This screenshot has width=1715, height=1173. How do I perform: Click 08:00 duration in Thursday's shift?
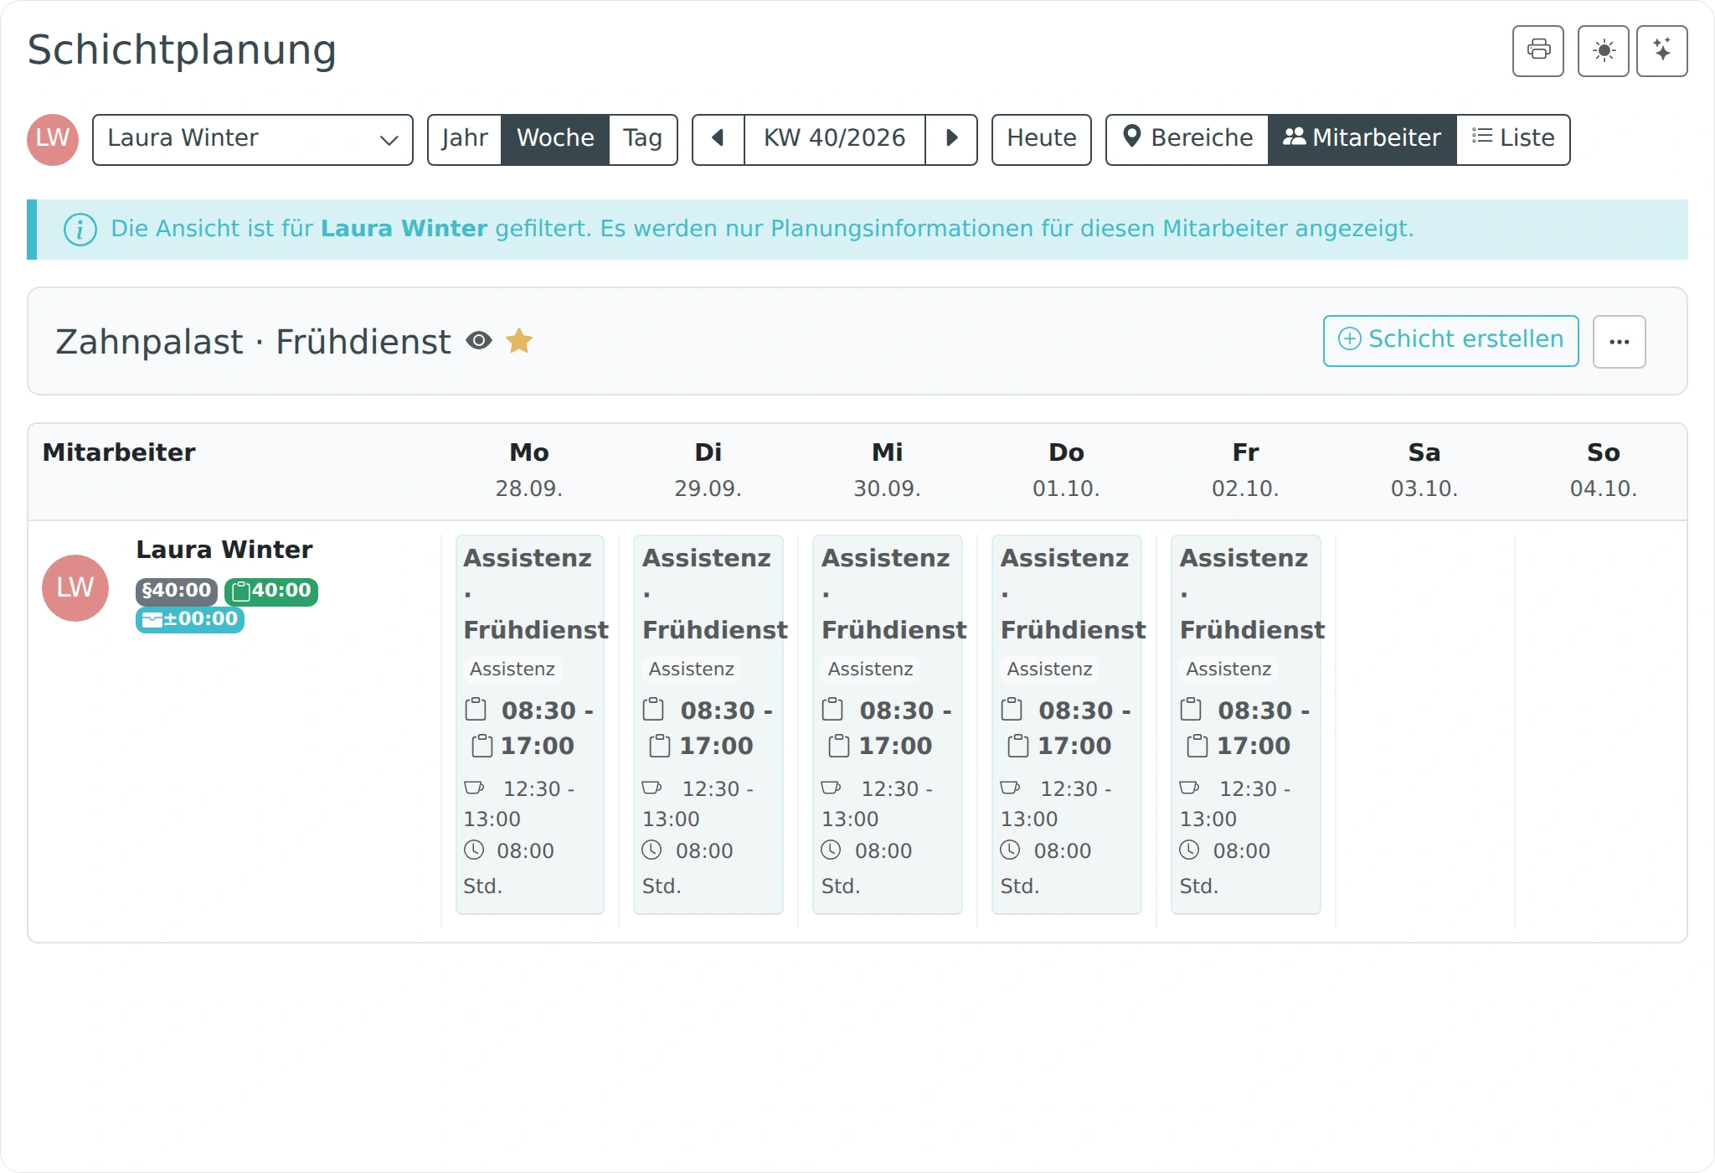pos(1063,851)
